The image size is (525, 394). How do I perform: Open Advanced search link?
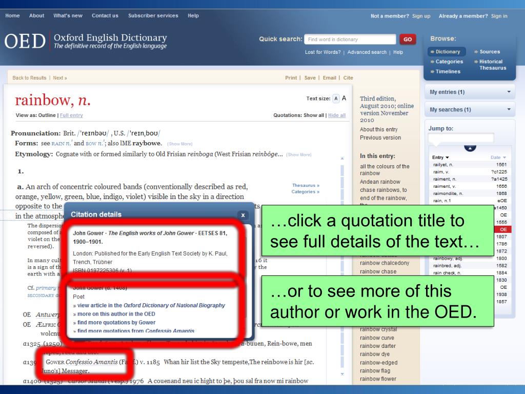tap(367, 52)
